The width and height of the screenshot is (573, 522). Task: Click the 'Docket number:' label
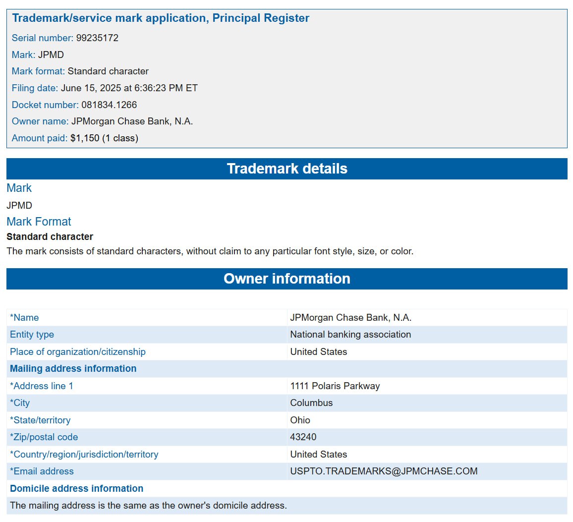point(45,105)
